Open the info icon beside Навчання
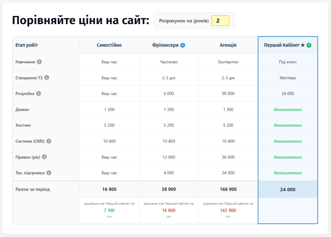 coord(39,62)
